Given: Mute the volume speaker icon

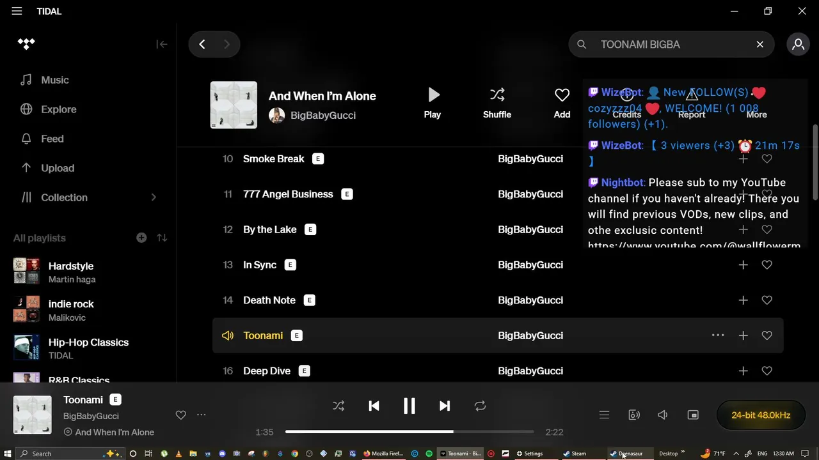Looking at the screenshot, I should [663, 415].
